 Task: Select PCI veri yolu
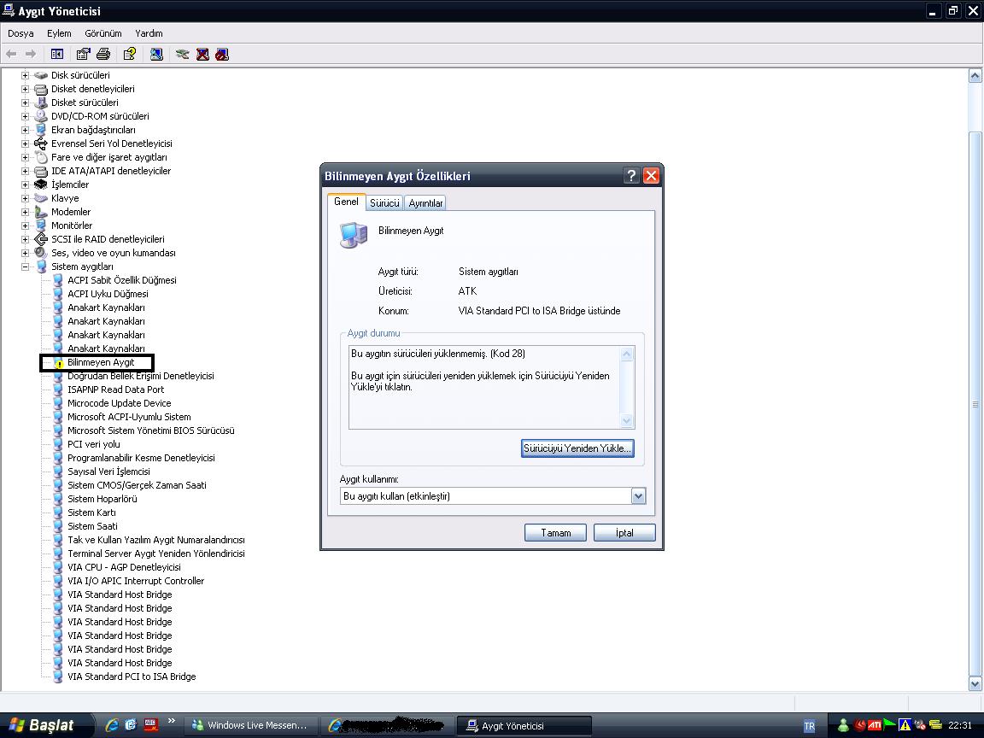[x=93, y=444]
